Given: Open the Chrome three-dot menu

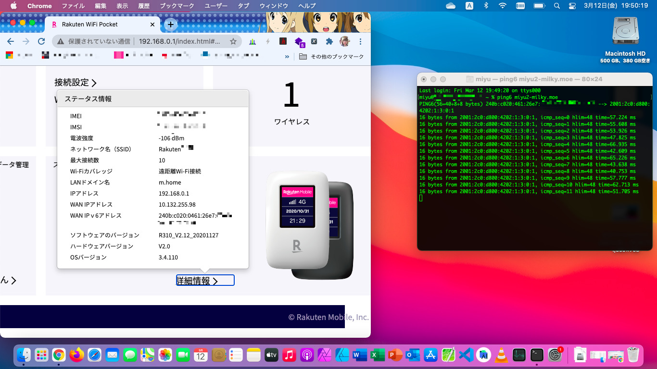Looking at the screenshot, I should [360, 42].
